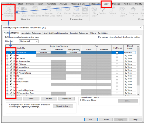Expand the Duct Fittings category

[x=7, y=64]
